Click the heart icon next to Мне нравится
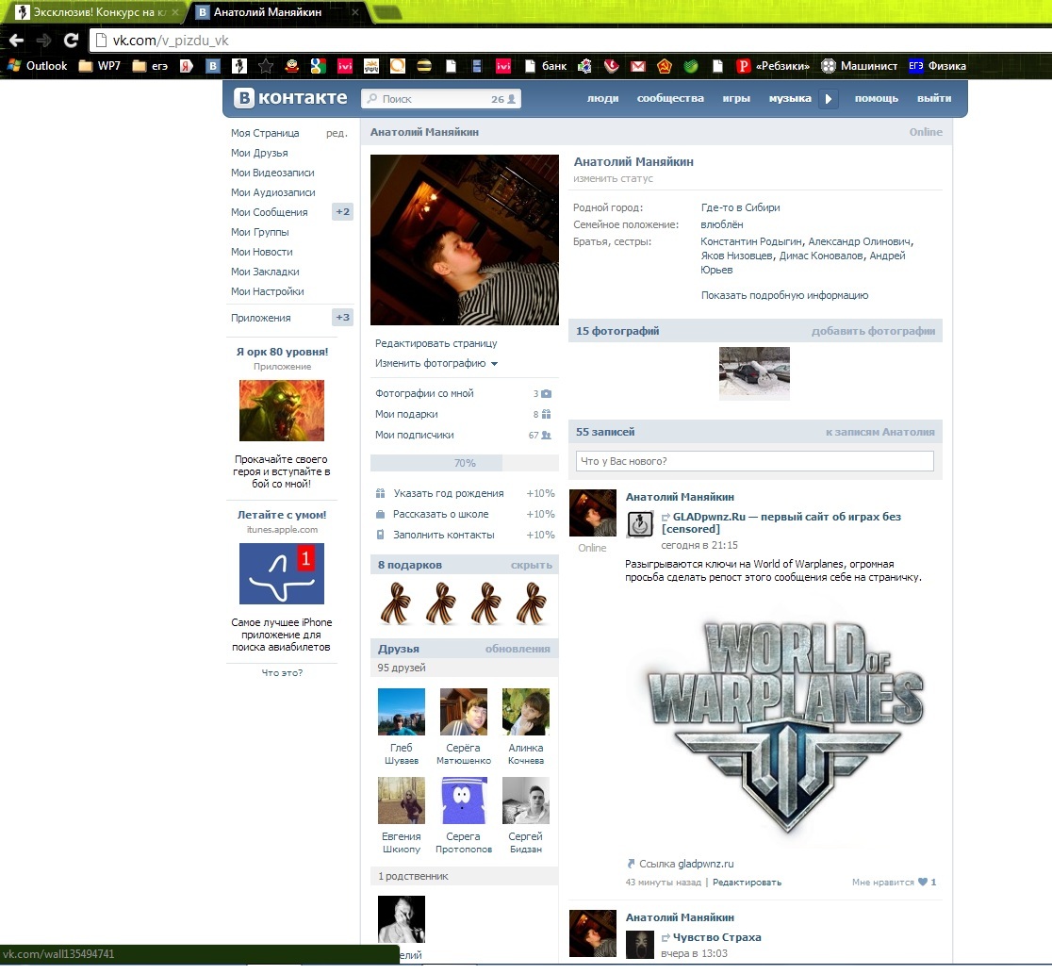 (922, 883)
